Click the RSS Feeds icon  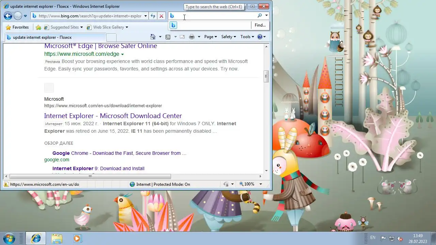click(x=168, y=37)
